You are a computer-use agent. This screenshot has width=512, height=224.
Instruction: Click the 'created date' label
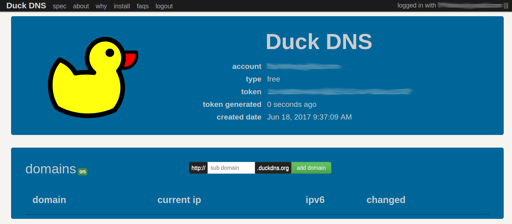[x=239, y=117]
